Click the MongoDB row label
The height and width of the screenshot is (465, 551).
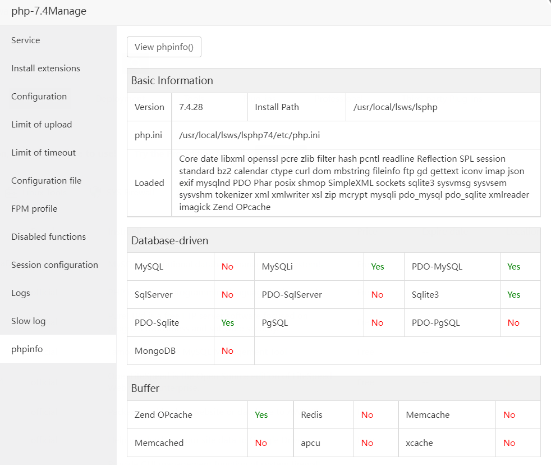pyautogui.click(x=153, y=351)
